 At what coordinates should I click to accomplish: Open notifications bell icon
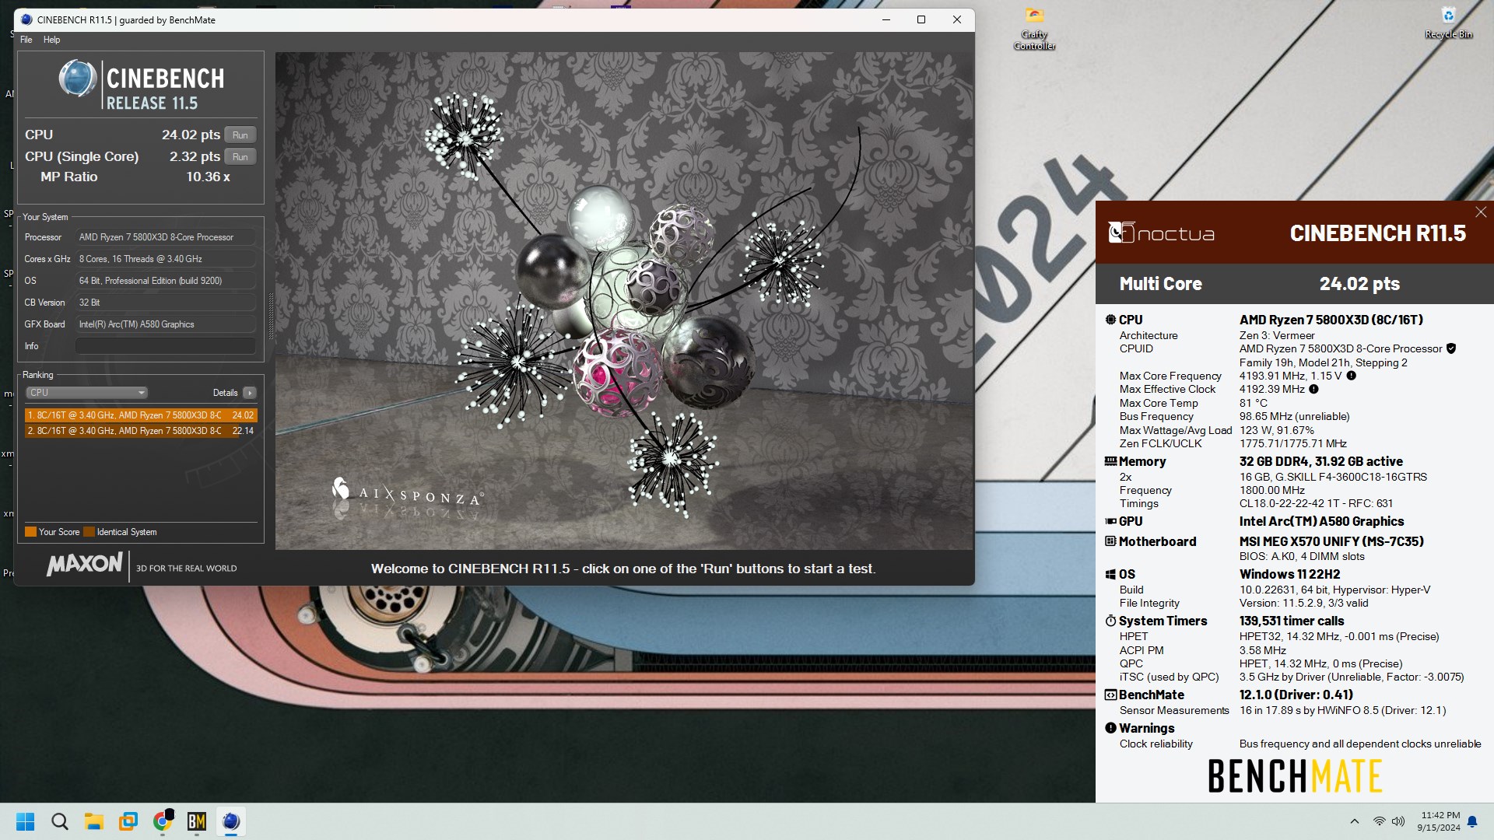[1472, 821]
